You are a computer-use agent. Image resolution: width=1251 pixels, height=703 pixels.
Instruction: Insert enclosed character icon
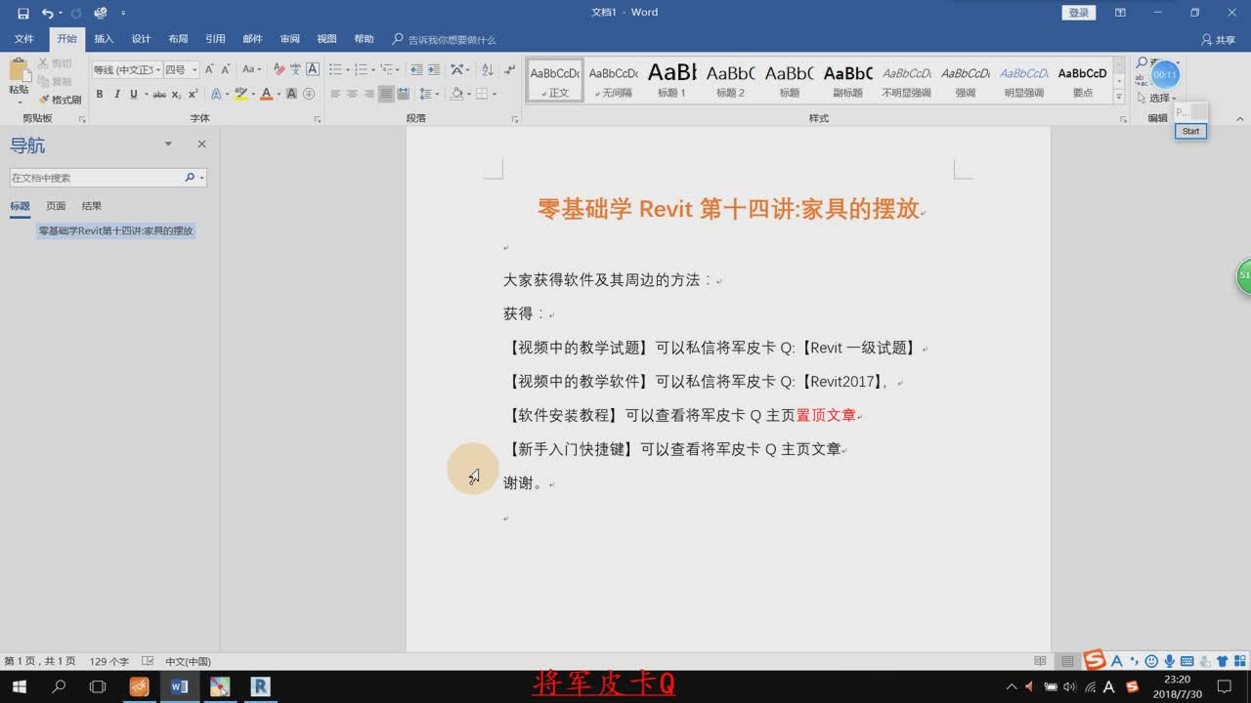pyautogui.click(x=309, y=95)
